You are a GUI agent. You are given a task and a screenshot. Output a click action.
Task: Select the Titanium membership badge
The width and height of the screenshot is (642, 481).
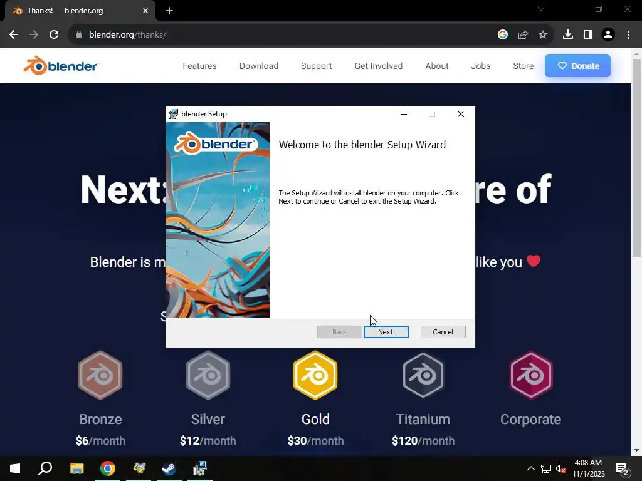click(423, 375)
